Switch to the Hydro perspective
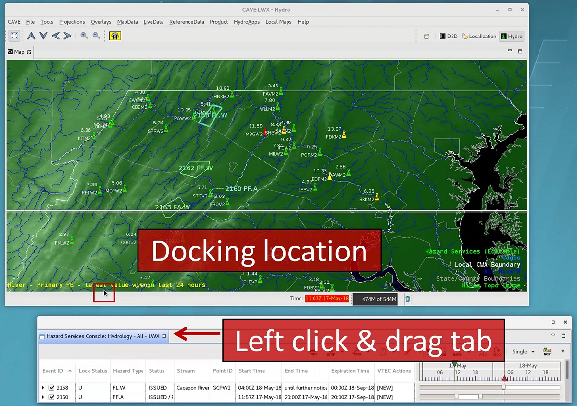 [512, 36]
